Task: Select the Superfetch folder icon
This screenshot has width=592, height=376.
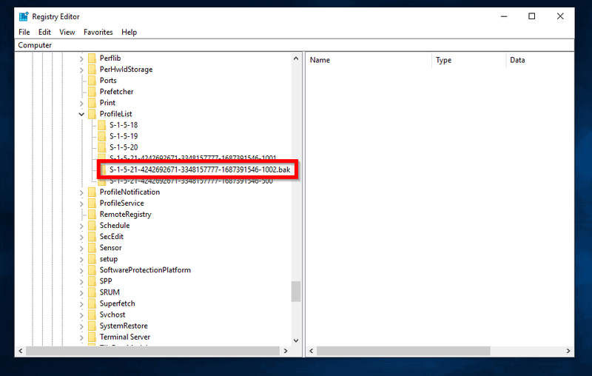Action: pyautogui.click(x=92, y=303)
